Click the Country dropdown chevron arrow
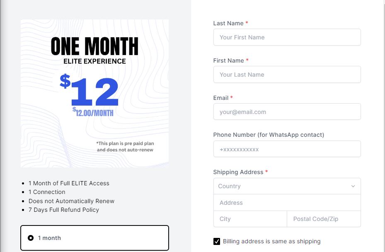This screenshot has height=252, width=385. pyautogui.click(x=353, y=186)
